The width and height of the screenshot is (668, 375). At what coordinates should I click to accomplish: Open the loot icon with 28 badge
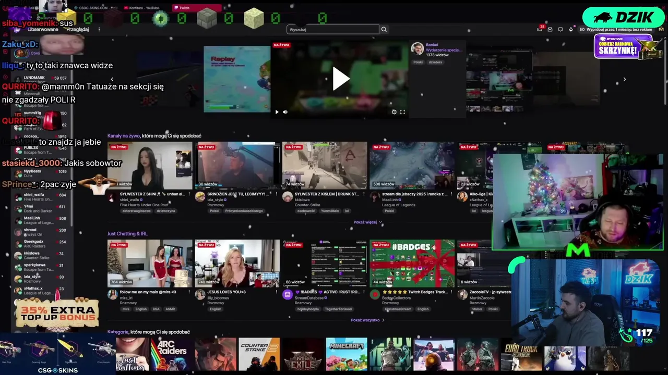pos(540,30)
